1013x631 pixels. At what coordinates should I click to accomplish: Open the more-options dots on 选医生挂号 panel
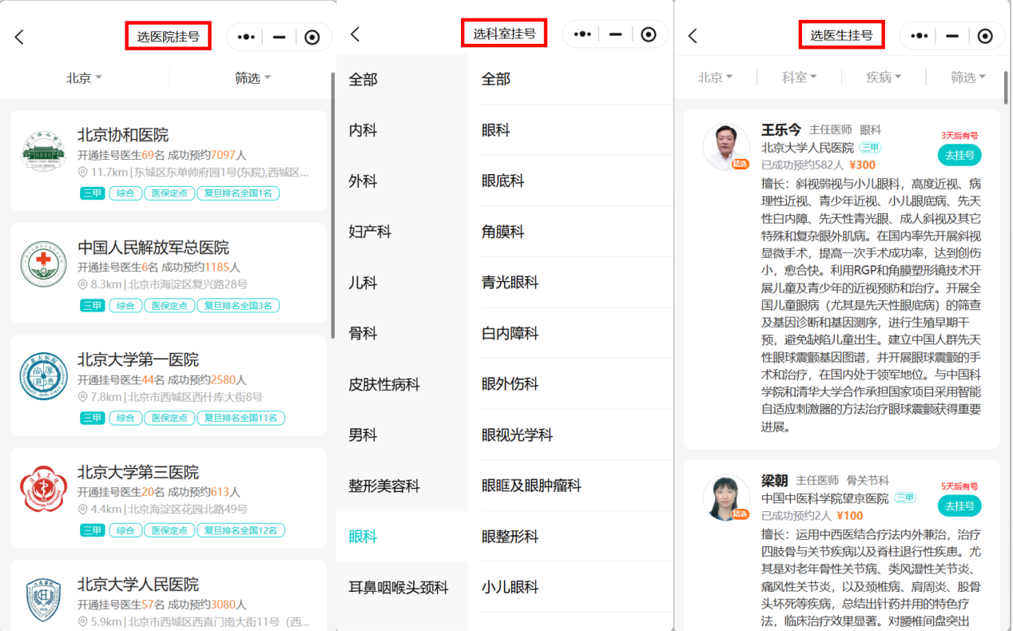tap(920, 36)
